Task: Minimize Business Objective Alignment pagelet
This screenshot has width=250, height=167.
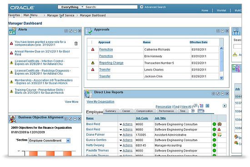Action: (75, 119)
